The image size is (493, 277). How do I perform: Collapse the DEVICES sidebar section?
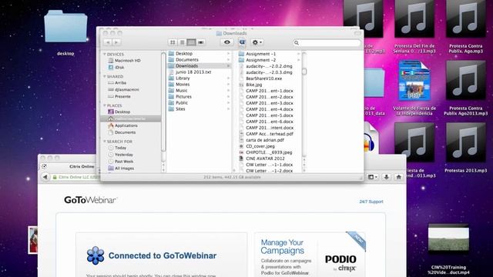click(x=105, y=55)
